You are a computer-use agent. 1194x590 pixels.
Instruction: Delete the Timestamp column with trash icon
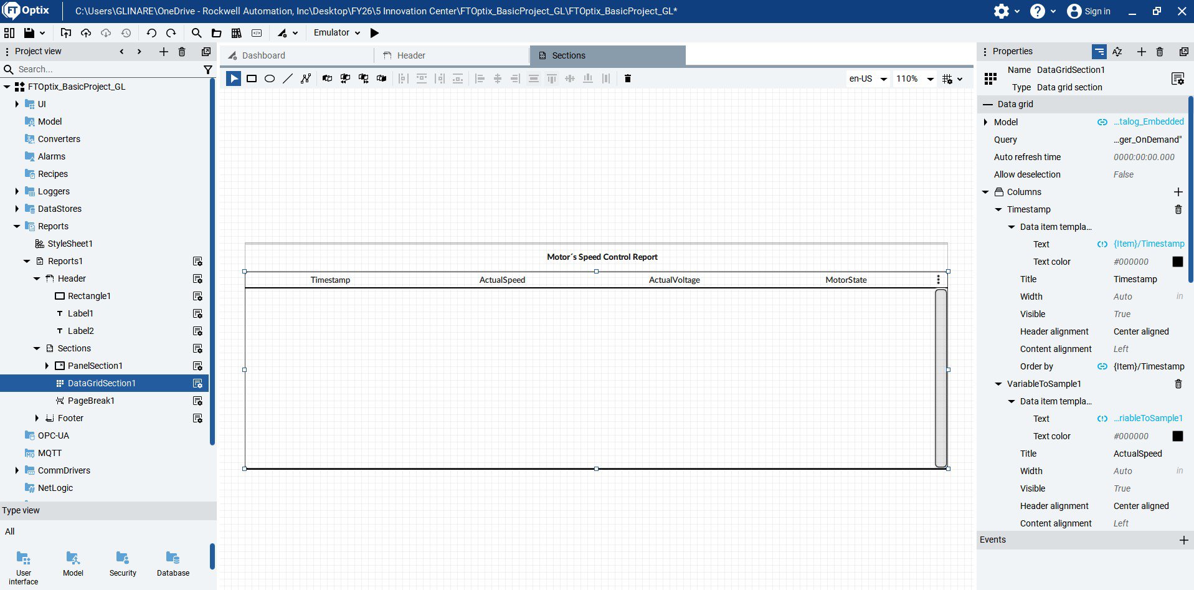1178,209
